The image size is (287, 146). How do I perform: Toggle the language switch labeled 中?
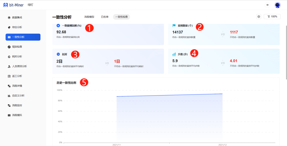click(x=267, y=5)
